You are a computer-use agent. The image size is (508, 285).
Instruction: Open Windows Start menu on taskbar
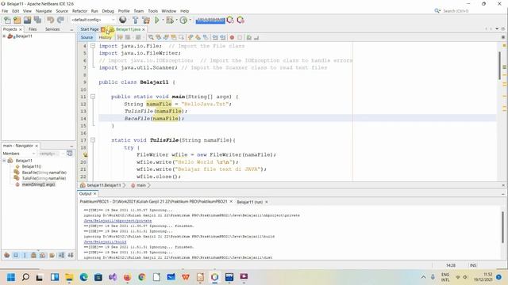[x=11, y=277]
